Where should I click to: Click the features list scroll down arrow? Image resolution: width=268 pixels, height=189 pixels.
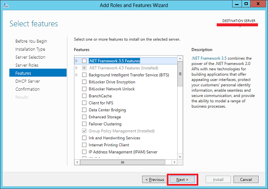(180, 156)
